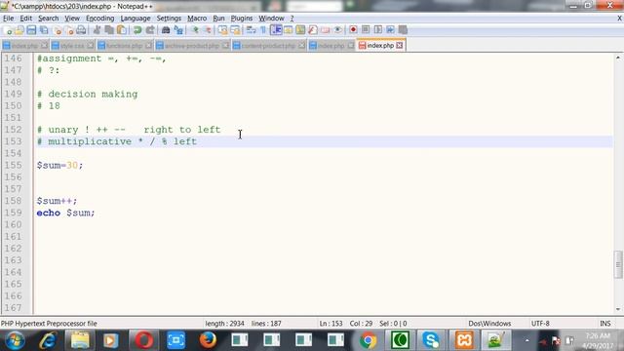
Task: Open the Settings menu
Action: pos(169,19)
